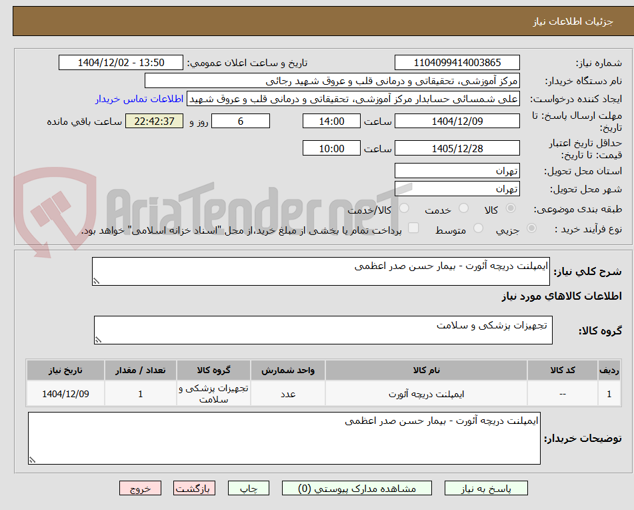
Task: Click the بازگشت back button
Action: tap(194, 488)
